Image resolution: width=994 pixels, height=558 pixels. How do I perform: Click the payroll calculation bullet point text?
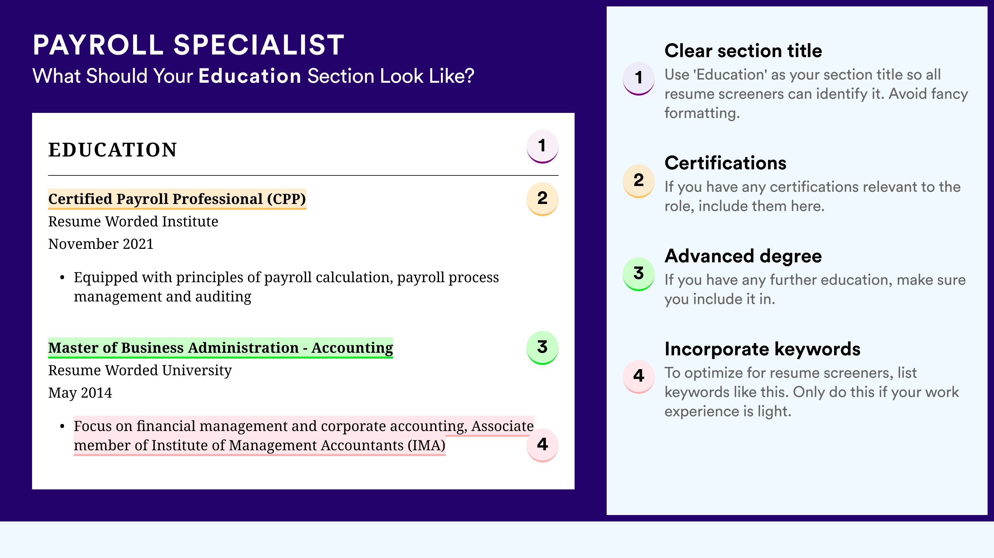coord(286,287)
